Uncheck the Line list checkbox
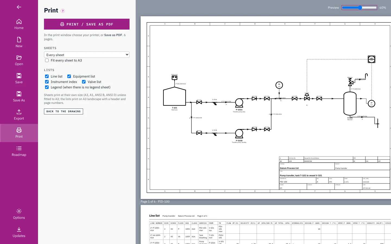Viewport: 391px width, 244px height. [x=47, y=76]
